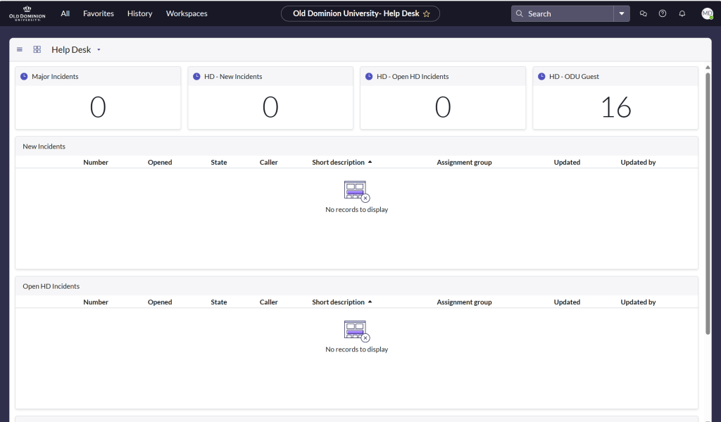This screenshot has width=721, height=422.
Task: Open the hamburger context menu icon
Action: click(x=20, y=49)
